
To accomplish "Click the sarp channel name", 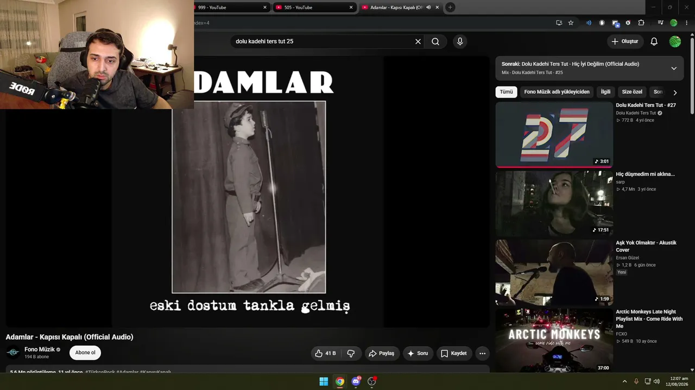I will pyautogui.click(x=621, y=182).
